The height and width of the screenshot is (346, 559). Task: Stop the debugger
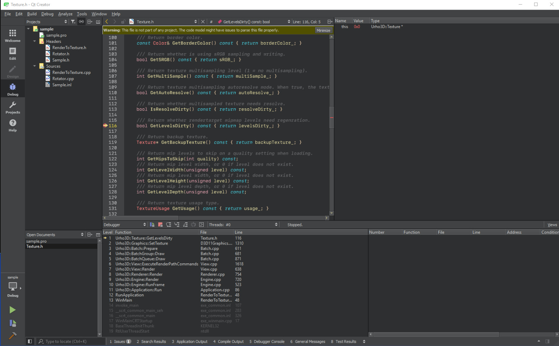[160, 225]
